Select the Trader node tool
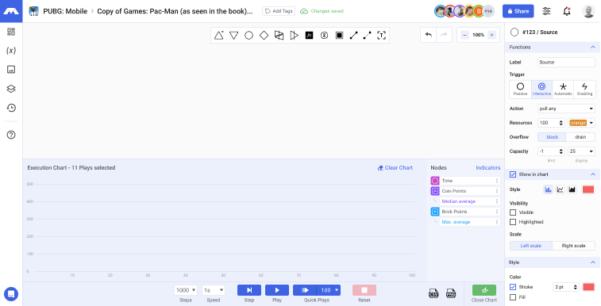The height and width of the screenshot is (306, 601). [x=279, y=36]
